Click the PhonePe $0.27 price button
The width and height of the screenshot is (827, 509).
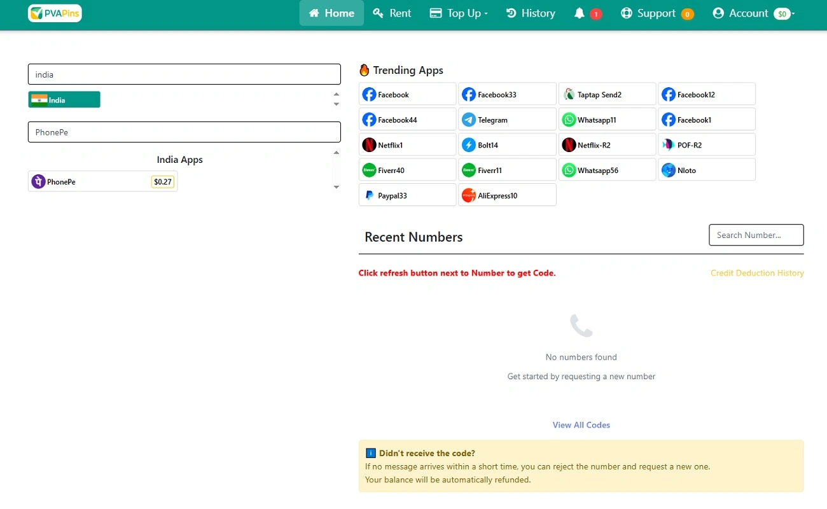(x=163, y=182)
